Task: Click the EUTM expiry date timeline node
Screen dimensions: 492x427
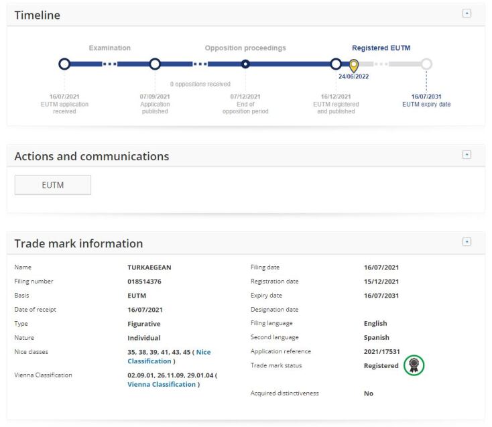Action: 426,64
